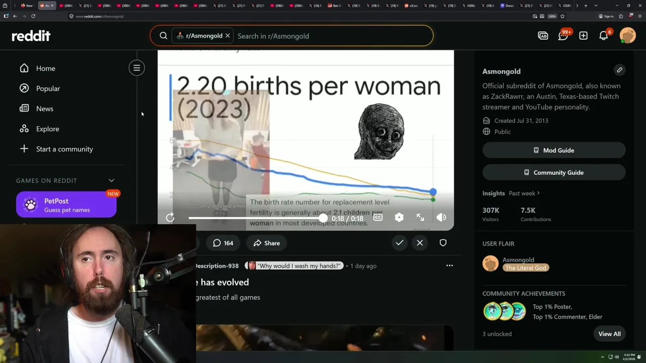Open the 164 comments
646x363 pixels.
pyautogui.click(x=223, y=243)
